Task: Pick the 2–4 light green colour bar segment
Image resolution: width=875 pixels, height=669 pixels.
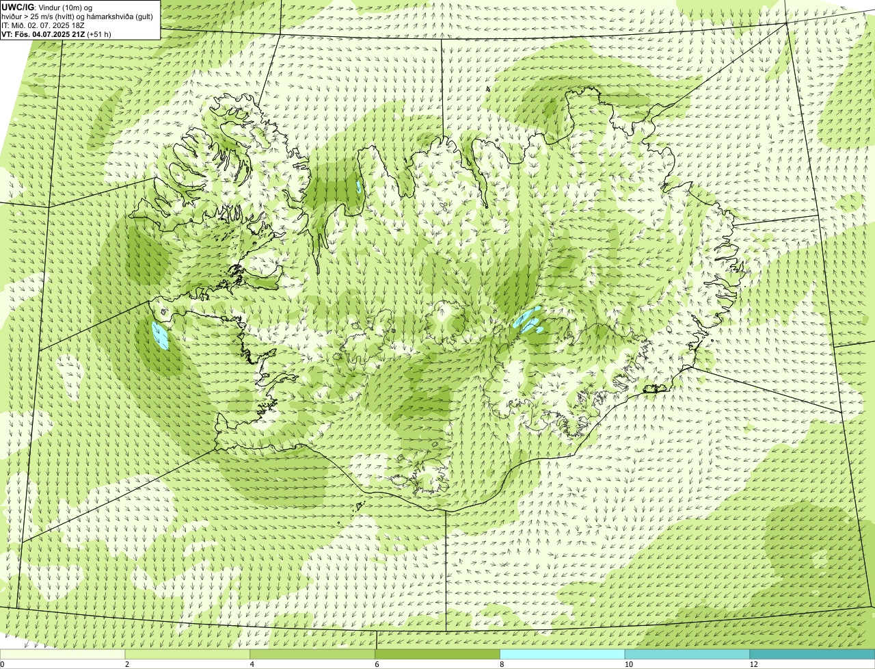Action: coord(188,654)
